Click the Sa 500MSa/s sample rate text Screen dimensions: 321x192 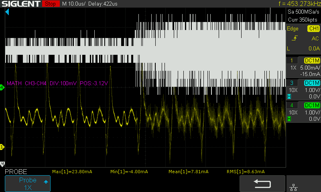[x=303, y=12]
